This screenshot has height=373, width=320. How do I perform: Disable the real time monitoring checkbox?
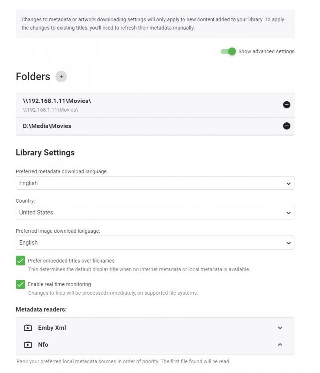pyautogui.click(x=20, y=284)
